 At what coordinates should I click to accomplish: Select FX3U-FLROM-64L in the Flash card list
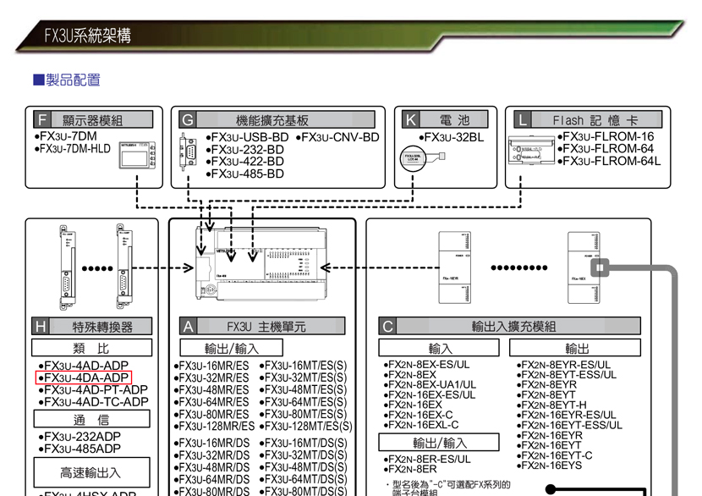point(608,161)
